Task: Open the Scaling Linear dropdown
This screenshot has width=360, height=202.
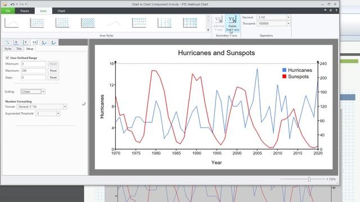Action: point(43,91)
